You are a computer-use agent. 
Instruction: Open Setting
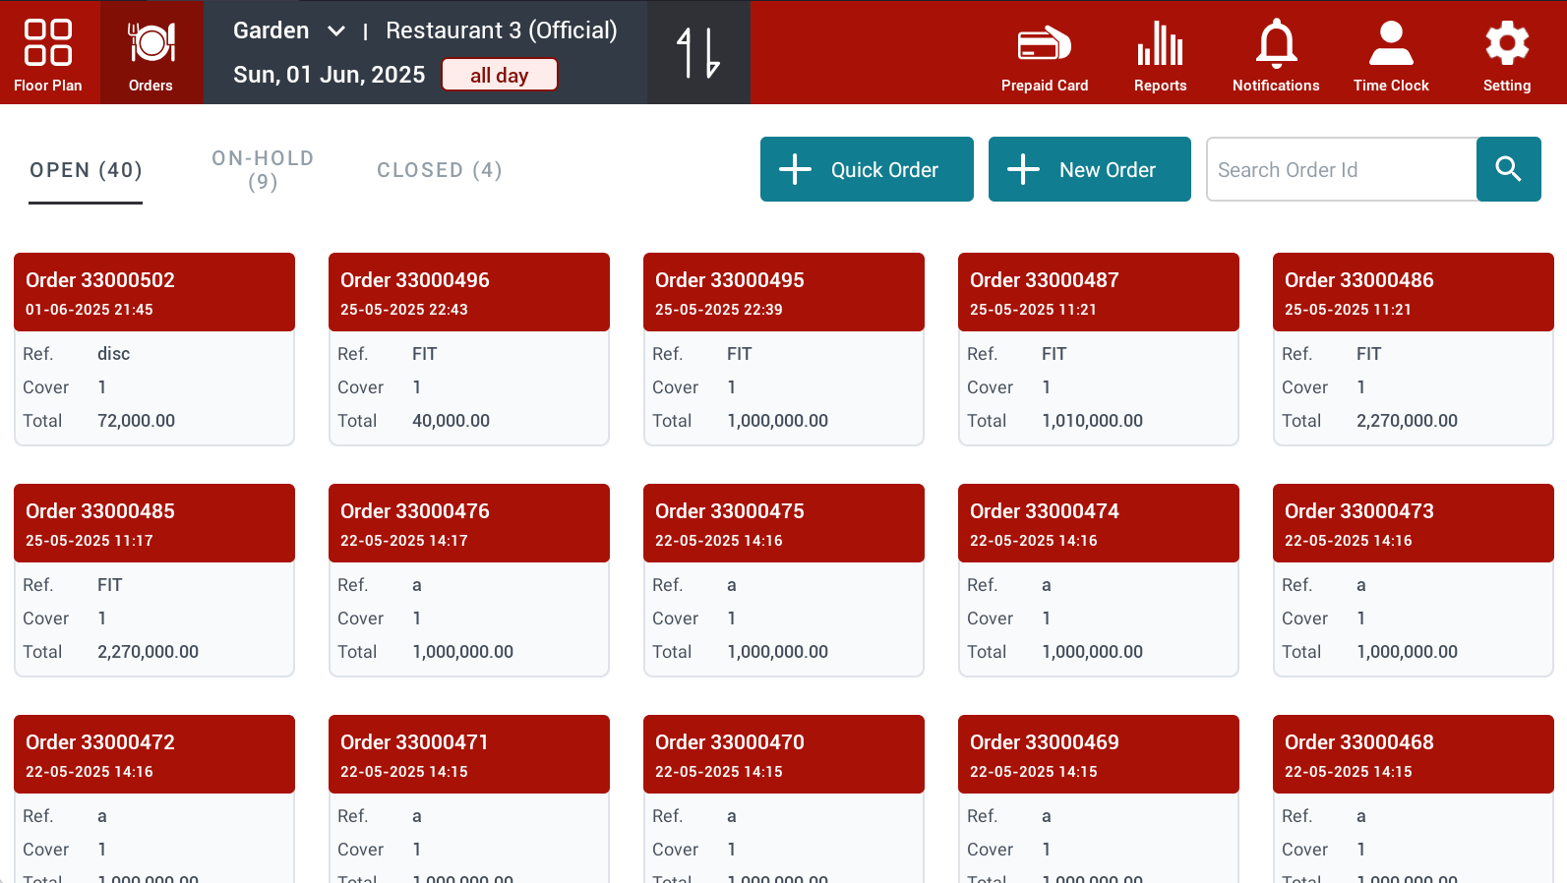tap(1507, 58)
